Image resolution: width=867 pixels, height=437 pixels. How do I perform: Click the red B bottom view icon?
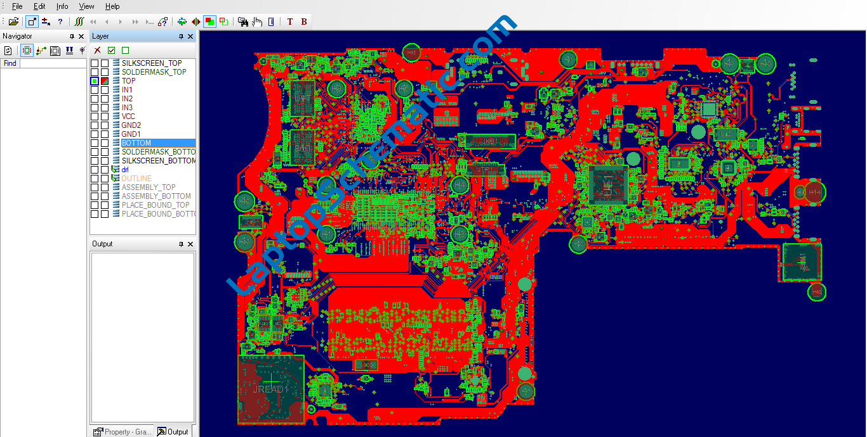point(304,22)
